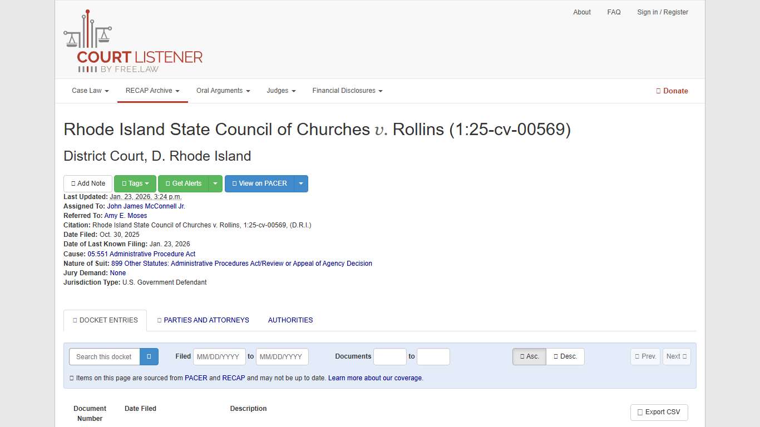Open Tags using the green tag icon

[x=135, y=183]
